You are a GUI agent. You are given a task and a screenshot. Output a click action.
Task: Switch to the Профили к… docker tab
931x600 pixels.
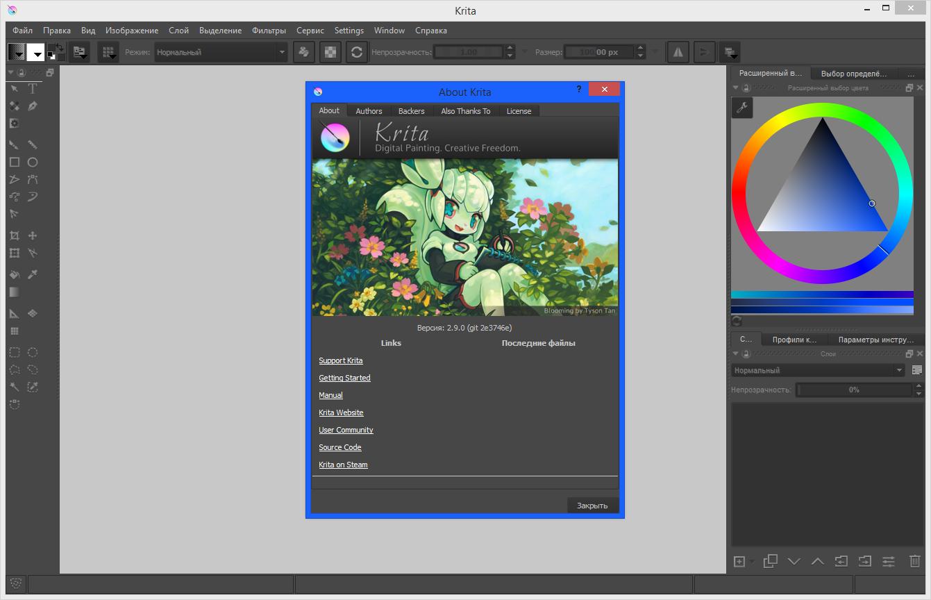pos(794,340)
